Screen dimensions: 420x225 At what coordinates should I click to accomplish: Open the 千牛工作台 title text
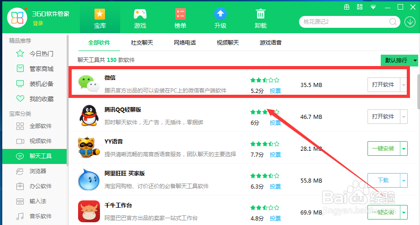(x=118, y=205)
